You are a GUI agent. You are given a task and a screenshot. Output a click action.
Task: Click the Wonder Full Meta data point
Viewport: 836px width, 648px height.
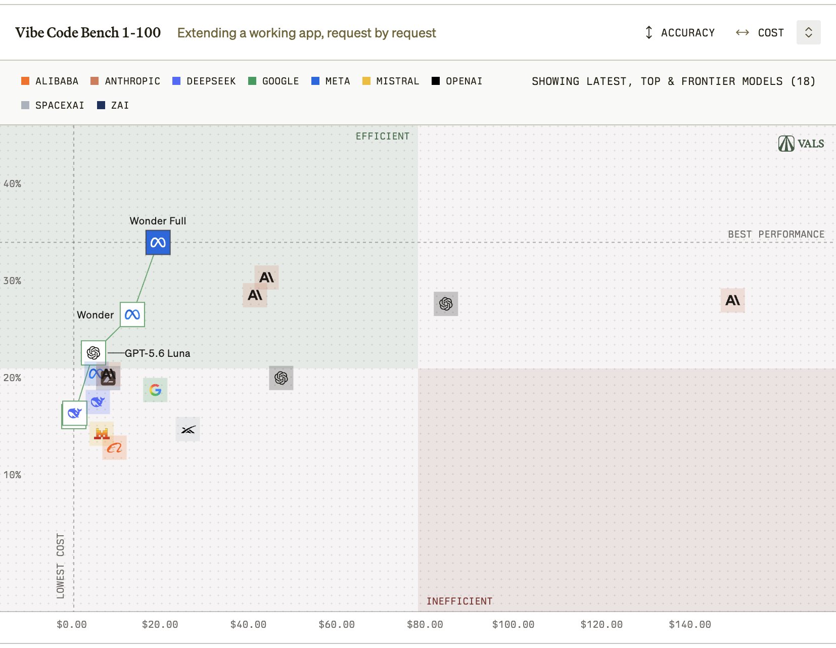point(158,243)
